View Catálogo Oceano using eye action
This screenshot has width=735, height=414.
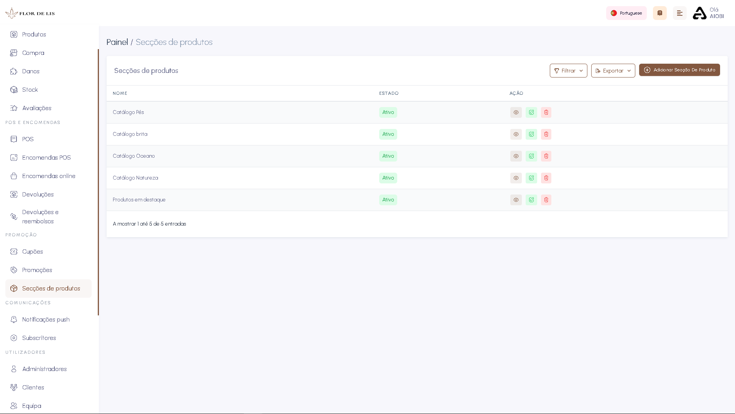click(x=516, y=156)
